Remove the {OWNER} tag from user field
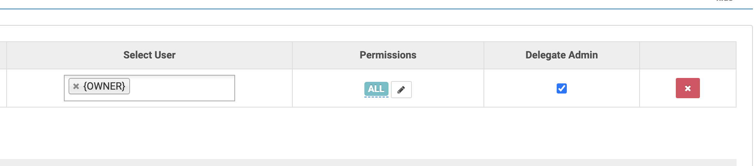 coord(76,87)
